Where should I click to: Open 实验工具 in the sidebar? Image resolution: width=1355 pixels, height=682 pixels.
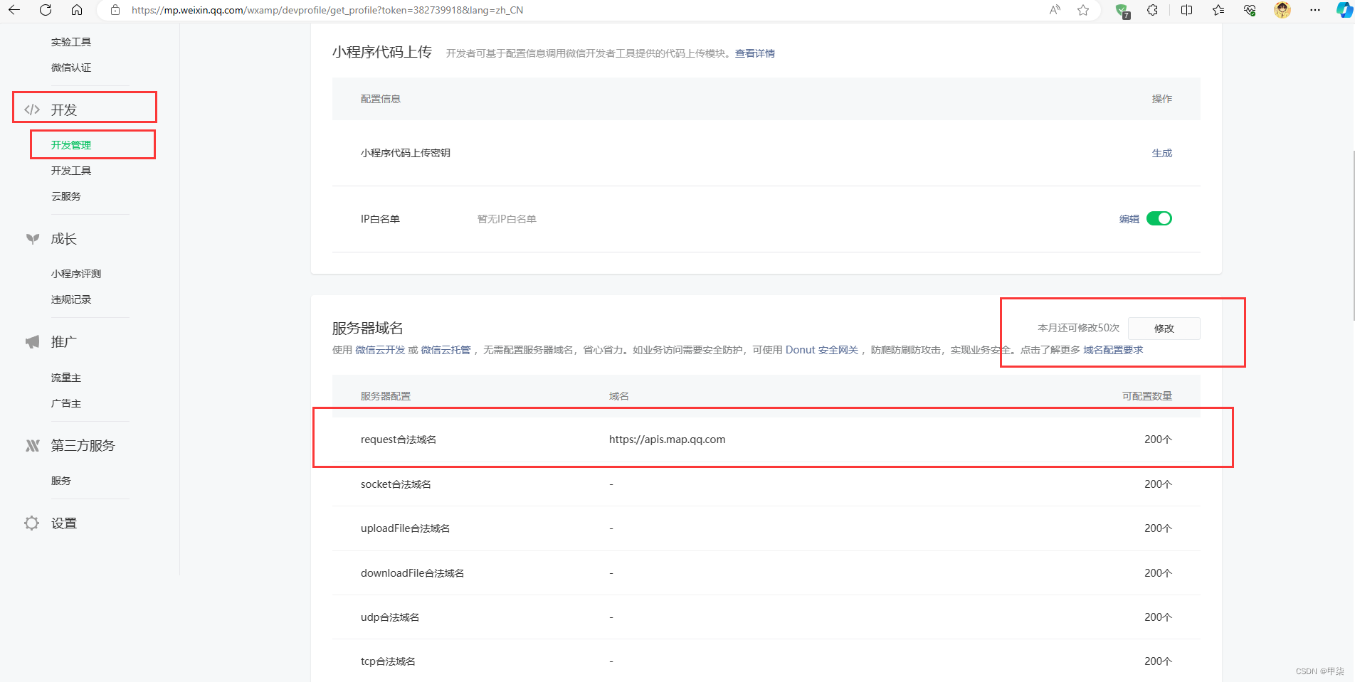click(x=71, y=42)
